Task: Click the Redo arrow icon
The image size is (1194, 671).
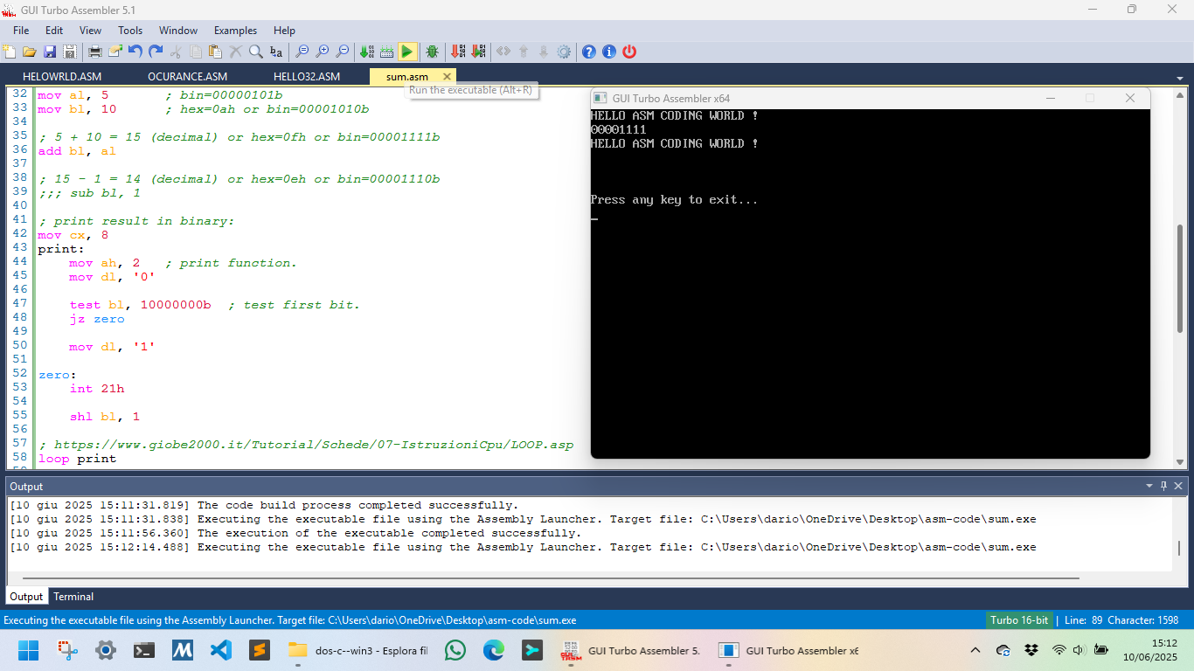Action: [156, 52]
